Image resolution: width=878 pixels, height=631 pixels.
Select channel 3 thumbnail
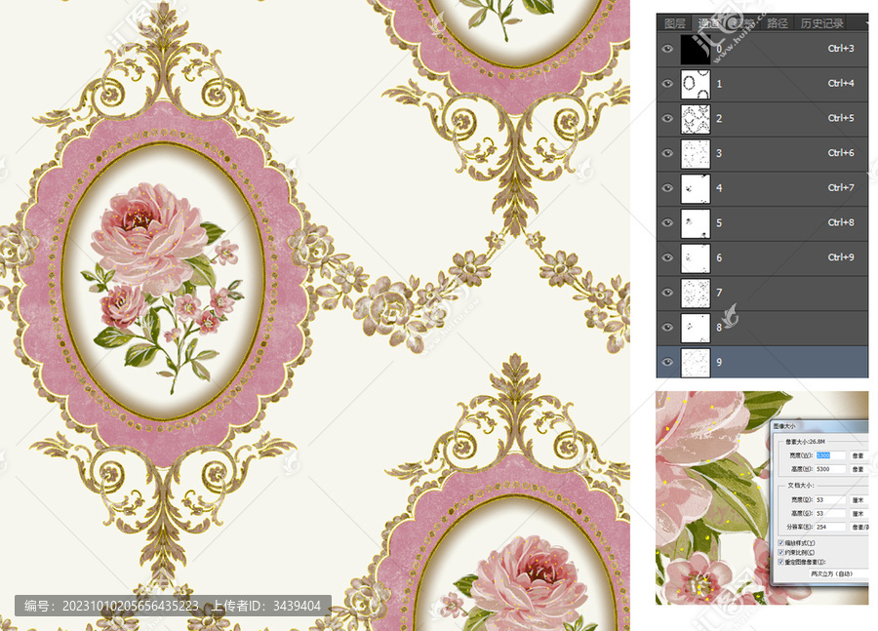(x=696, y=153)
